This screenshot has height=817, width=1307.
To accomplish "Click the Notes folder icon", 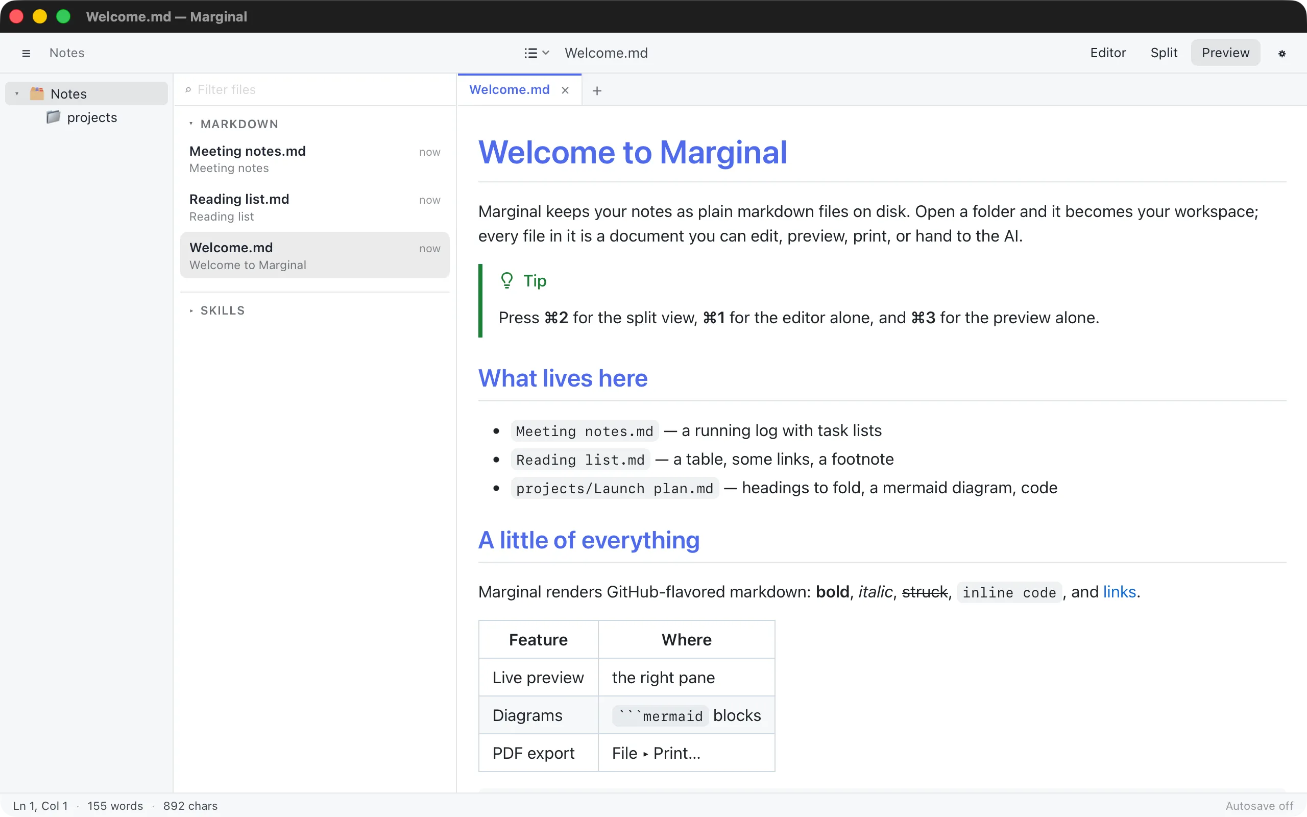I will click(37, 93).
